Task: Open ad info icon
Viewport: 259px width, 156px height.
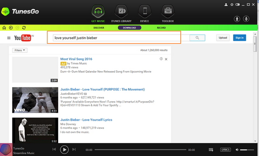Action: 161,59
